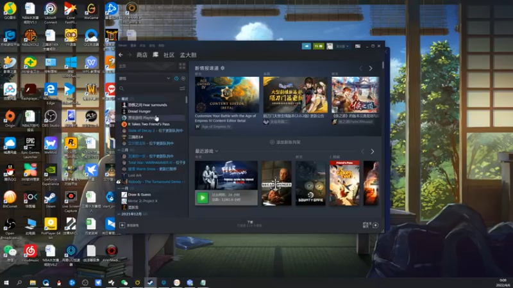Switch to Big Picture mode icon
The width and height of the screenshot is (513, 288).
point(358,46)
